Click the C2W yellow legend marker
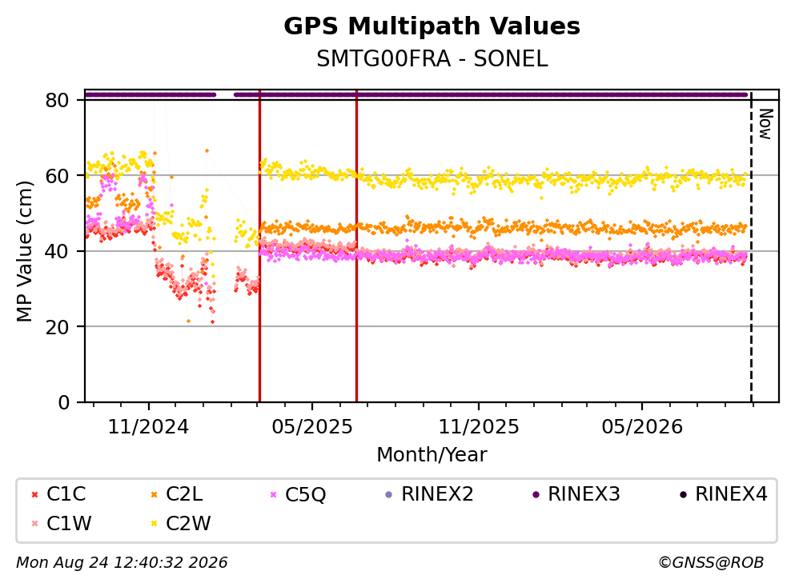This screenshot has height=587, width=795. 155,523
